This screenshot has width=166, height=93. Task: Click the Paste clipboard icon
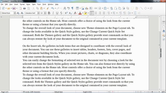[41, 8]
